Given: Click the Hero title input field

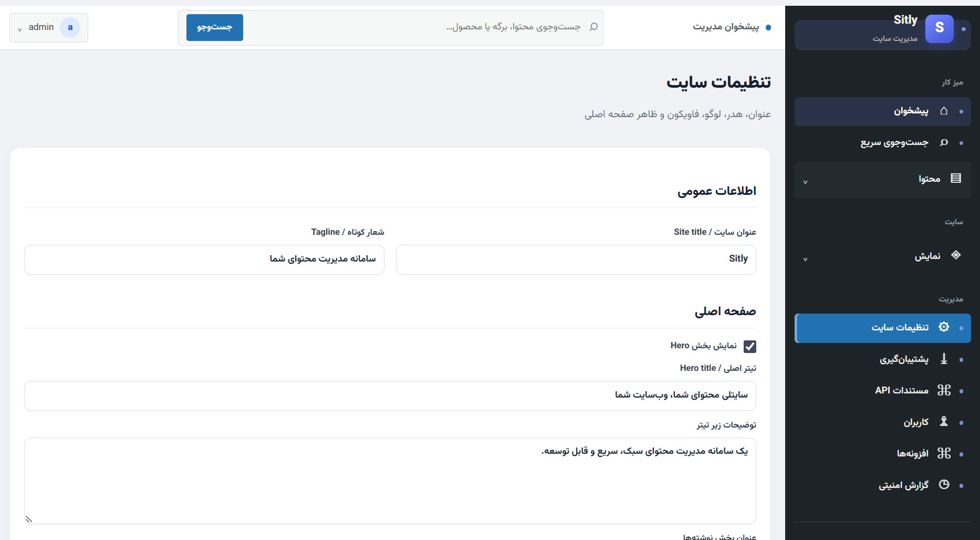Looking at the screenshot, I should coord(390,396).
